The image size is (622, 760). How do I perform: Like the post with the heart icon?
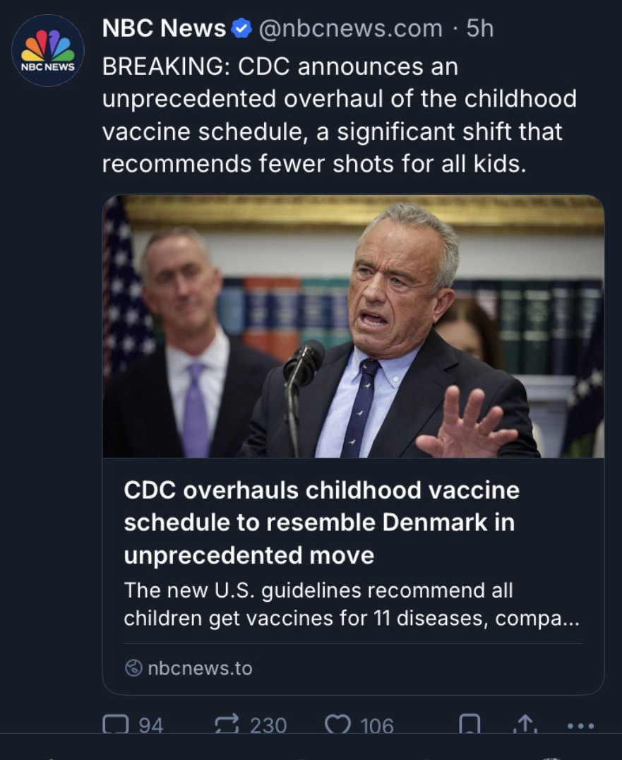pos(336,725)
